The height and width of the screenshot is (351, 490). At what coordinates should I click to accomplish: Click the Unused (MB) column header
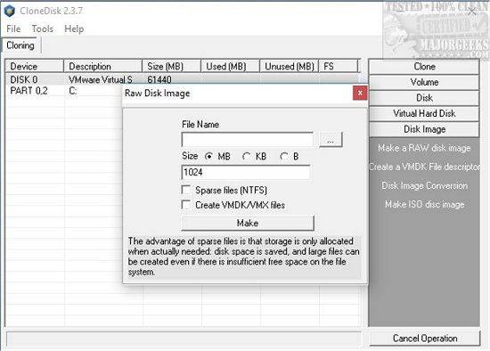pyautogui.click(x=289, y=66)
